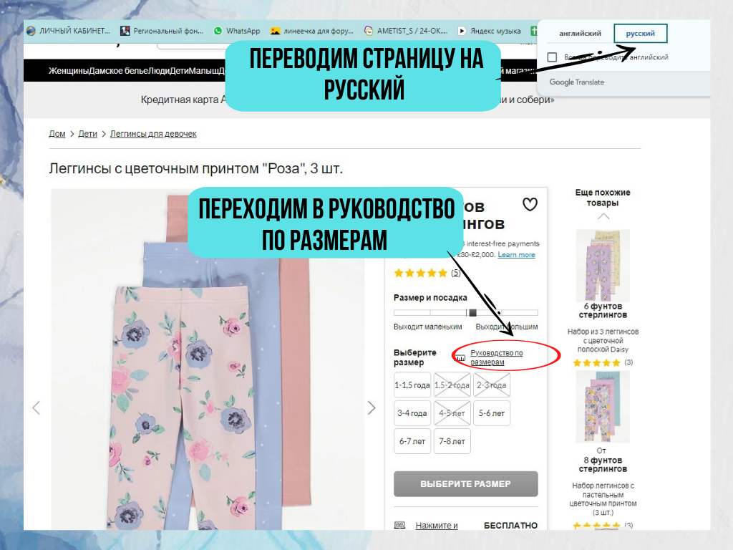Collapse similar products with up chevron

[x=603, y=216]
